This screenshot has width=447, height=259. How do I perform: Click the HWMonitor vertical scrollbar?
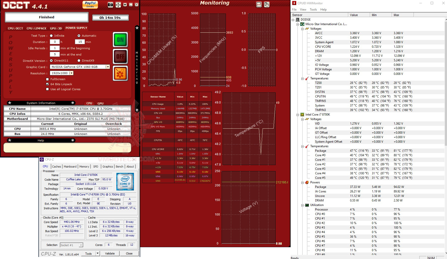[x=446, y=84]
